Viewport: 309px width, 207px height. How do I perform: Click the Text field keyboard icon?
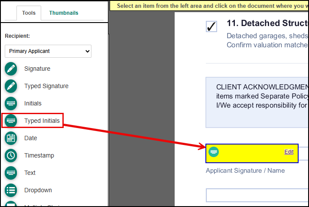pyautogui.click(x=11, y=173)
